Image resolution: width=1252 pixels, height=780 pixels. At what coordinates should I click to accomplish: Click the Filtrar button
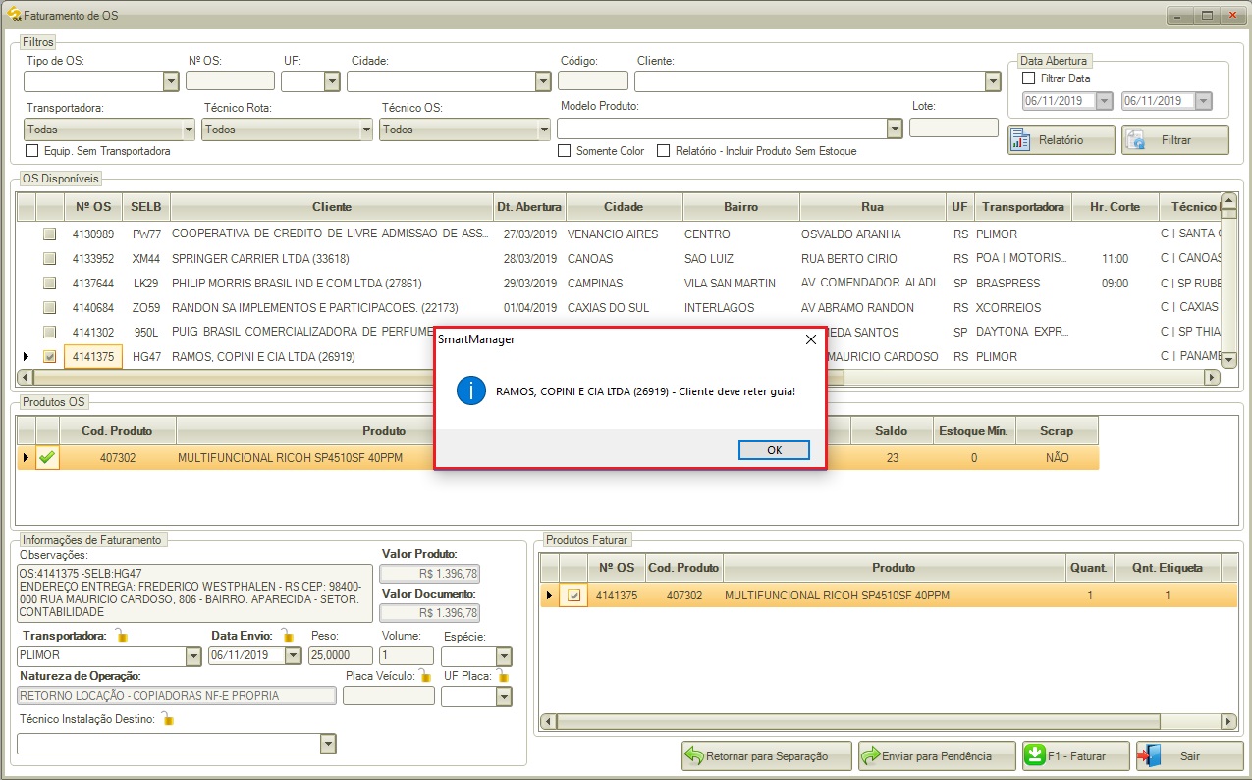pyautogui.click(x=1175, y=140)
